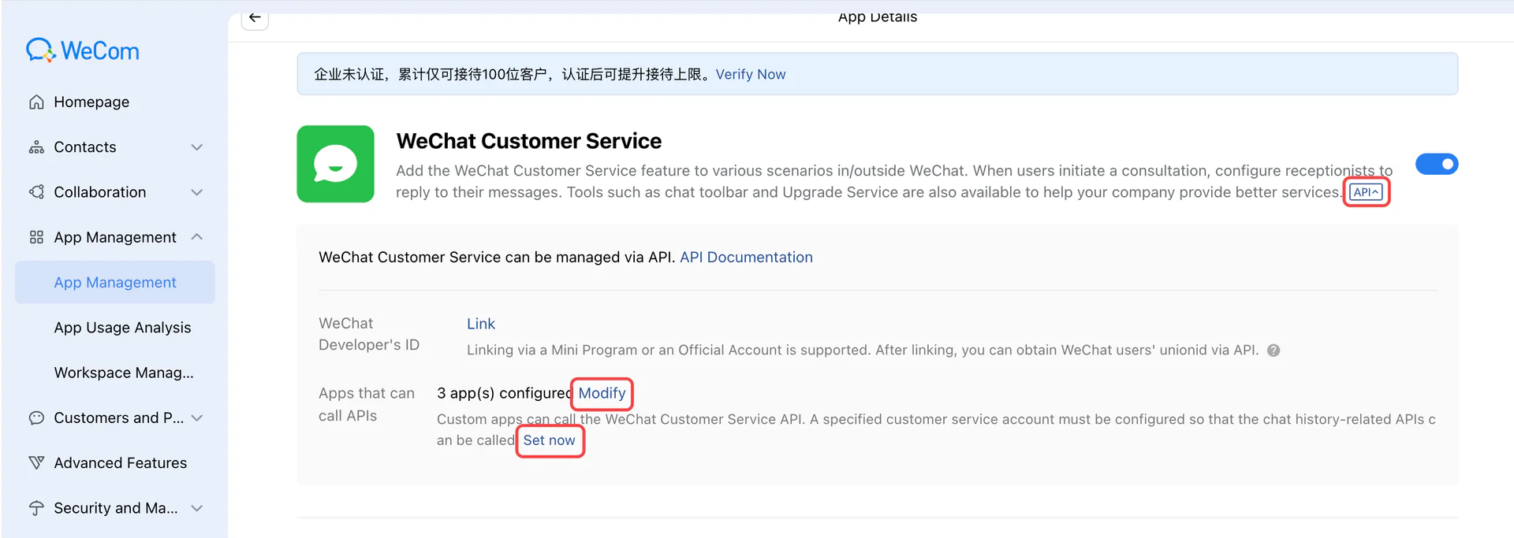
Task: Collapse the App Management section chevron
Action: 197,237
